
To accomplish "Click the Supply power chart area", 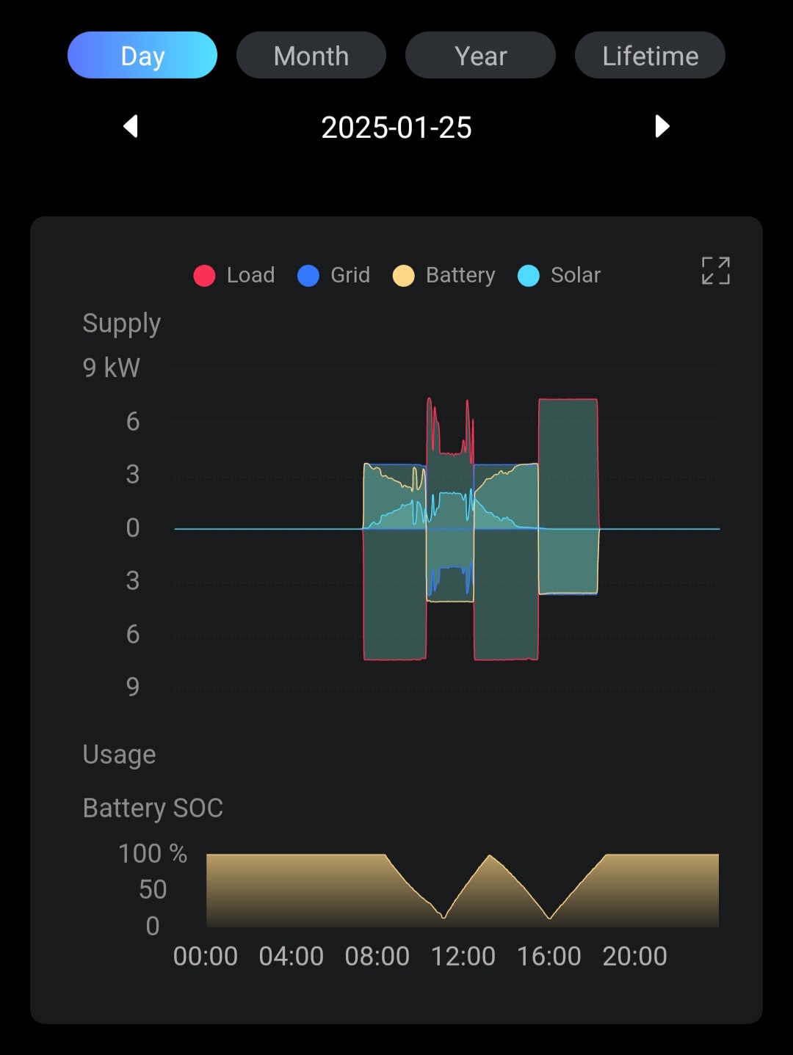I will [x=446, y=528].
